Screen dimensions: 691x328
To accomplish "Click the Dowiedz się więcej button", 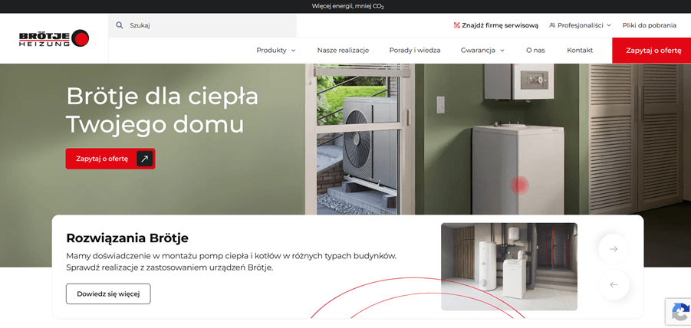I will coord(108,294).
